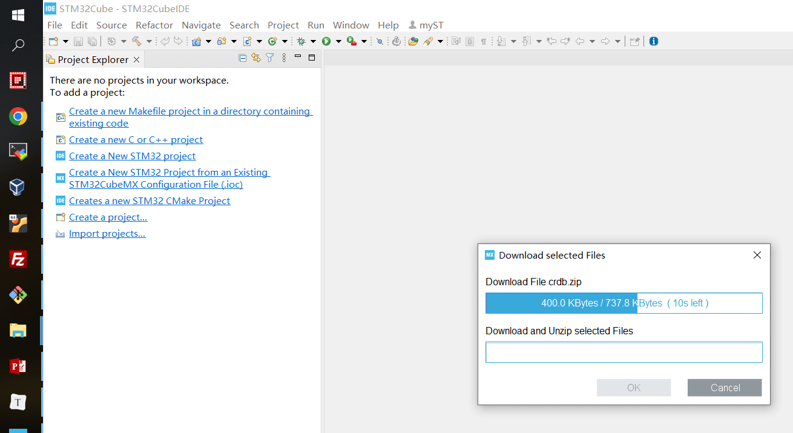This screenshot has width=793, height=433.
Task: Click the New file toolbar icon
Action: click(53, 41)
